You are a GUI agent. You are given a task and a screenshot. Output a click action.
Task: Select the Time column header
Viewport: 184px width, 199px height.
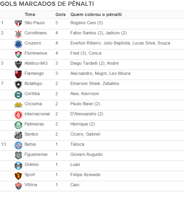tap(30, 14)
